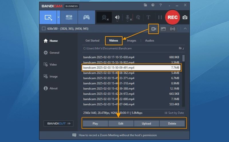Select bandicam 2025-02-03 15-53-18-922.mp4

[x=131, y=62]
